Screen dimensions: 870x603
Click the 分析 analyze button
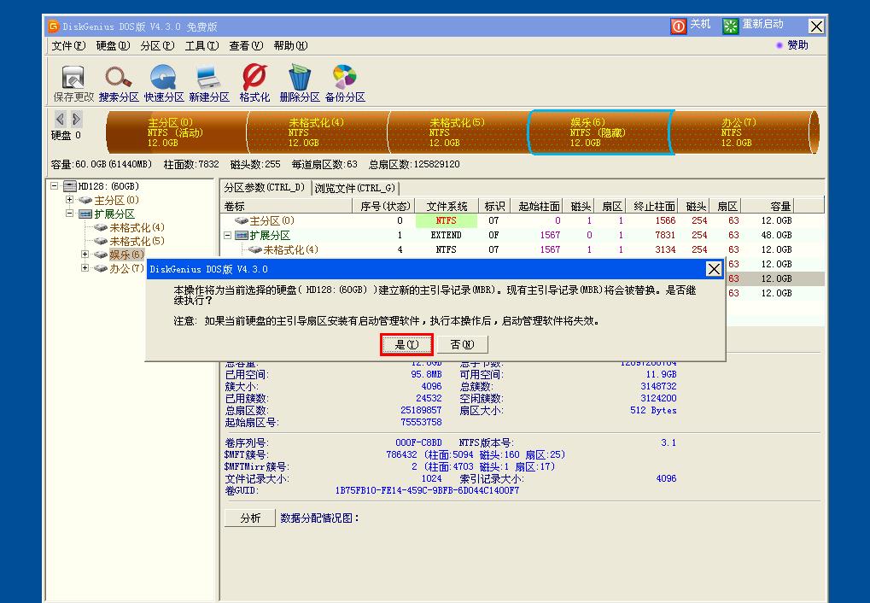point(250,518)
